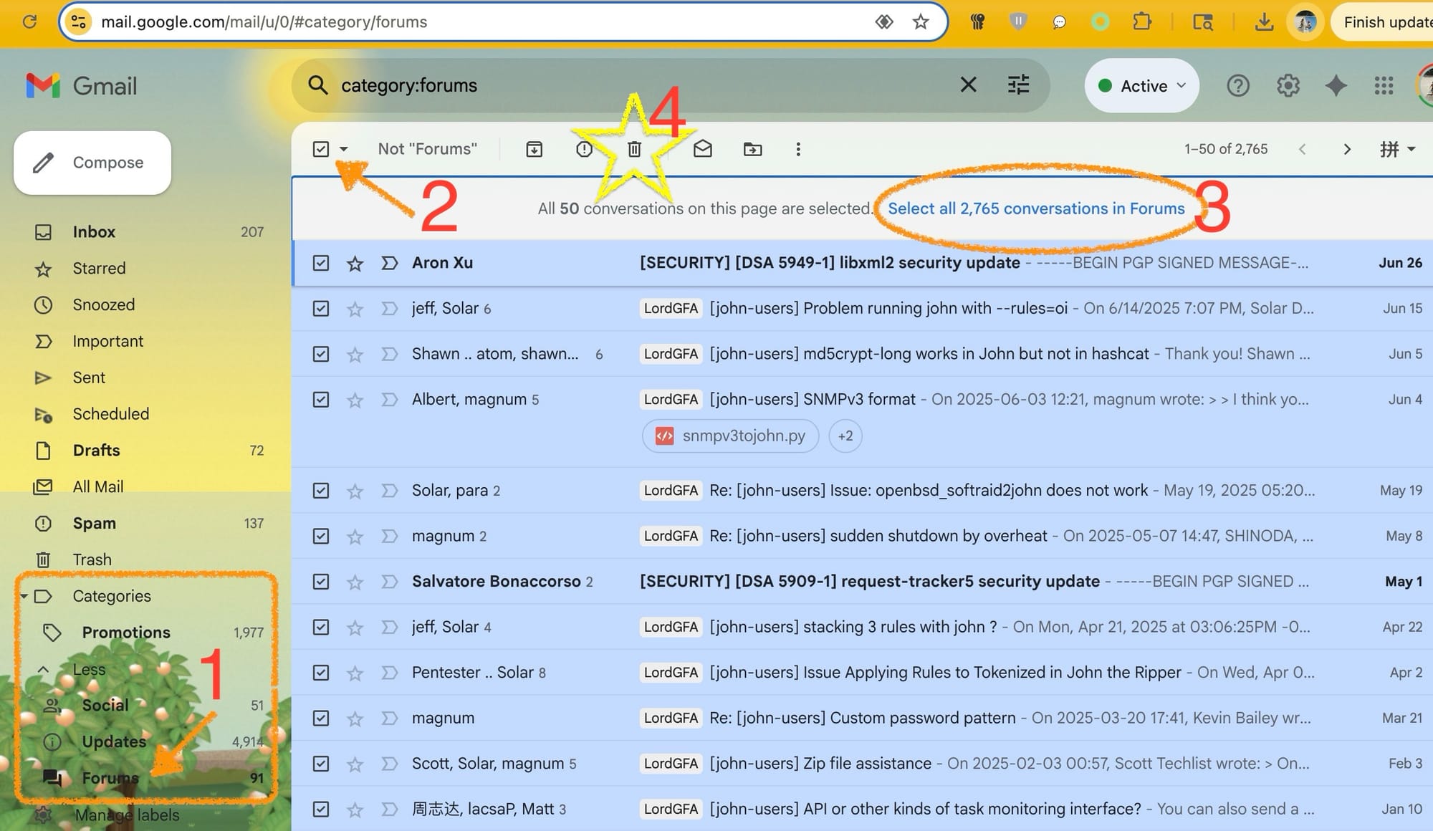Click the Not "Forums" button
The width and height of the screenshot is (1433, 831).
428,149
